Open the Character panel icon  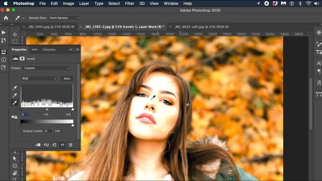tap(318, 63)
